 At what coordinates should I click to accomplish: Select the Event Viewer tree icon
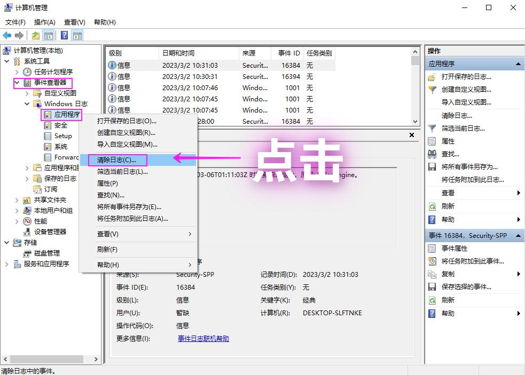coord(27,83)
